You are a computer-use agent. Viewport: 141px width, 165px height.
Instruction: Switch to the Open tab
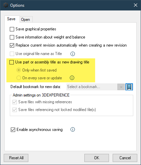point(26,20)
